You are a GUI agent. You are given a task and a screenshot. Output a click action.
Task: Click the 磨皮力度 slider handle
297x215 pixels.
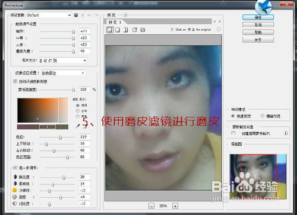click(x=74, y=52)
